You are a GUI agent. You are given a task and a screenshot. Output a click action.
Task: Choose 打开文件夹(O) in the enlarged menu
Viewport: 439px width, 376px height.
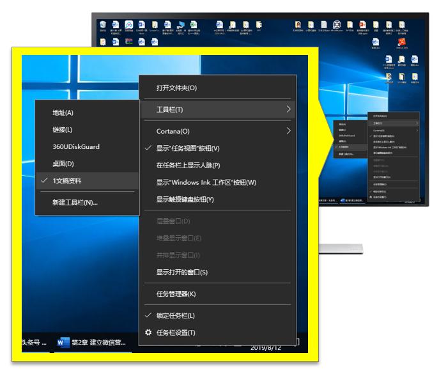click(217, 88)
